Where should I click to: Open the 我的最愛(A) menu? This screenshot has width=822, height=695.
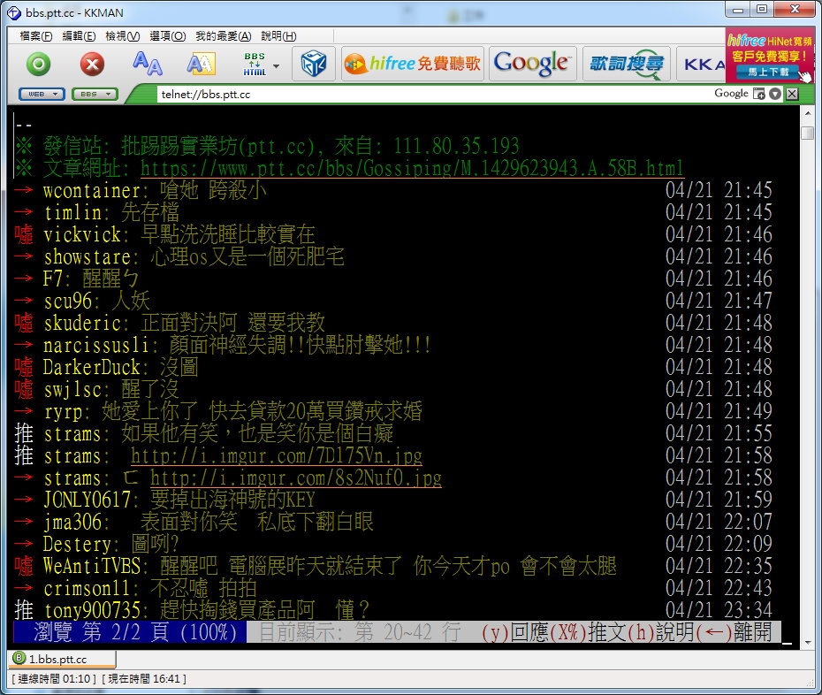pyautogui.click(x=224, y=36)
